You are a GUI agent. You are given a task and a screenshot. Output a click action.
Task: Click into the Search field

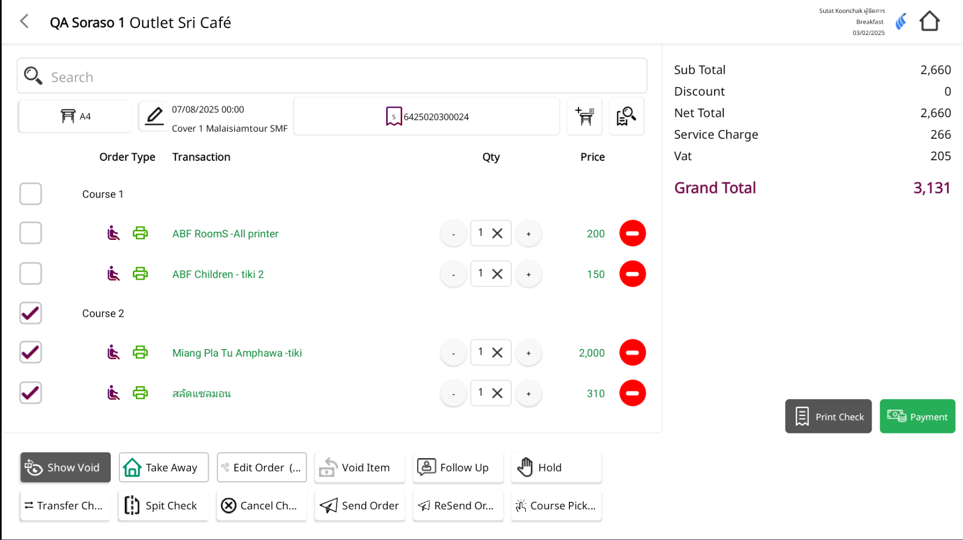[332, 76]
